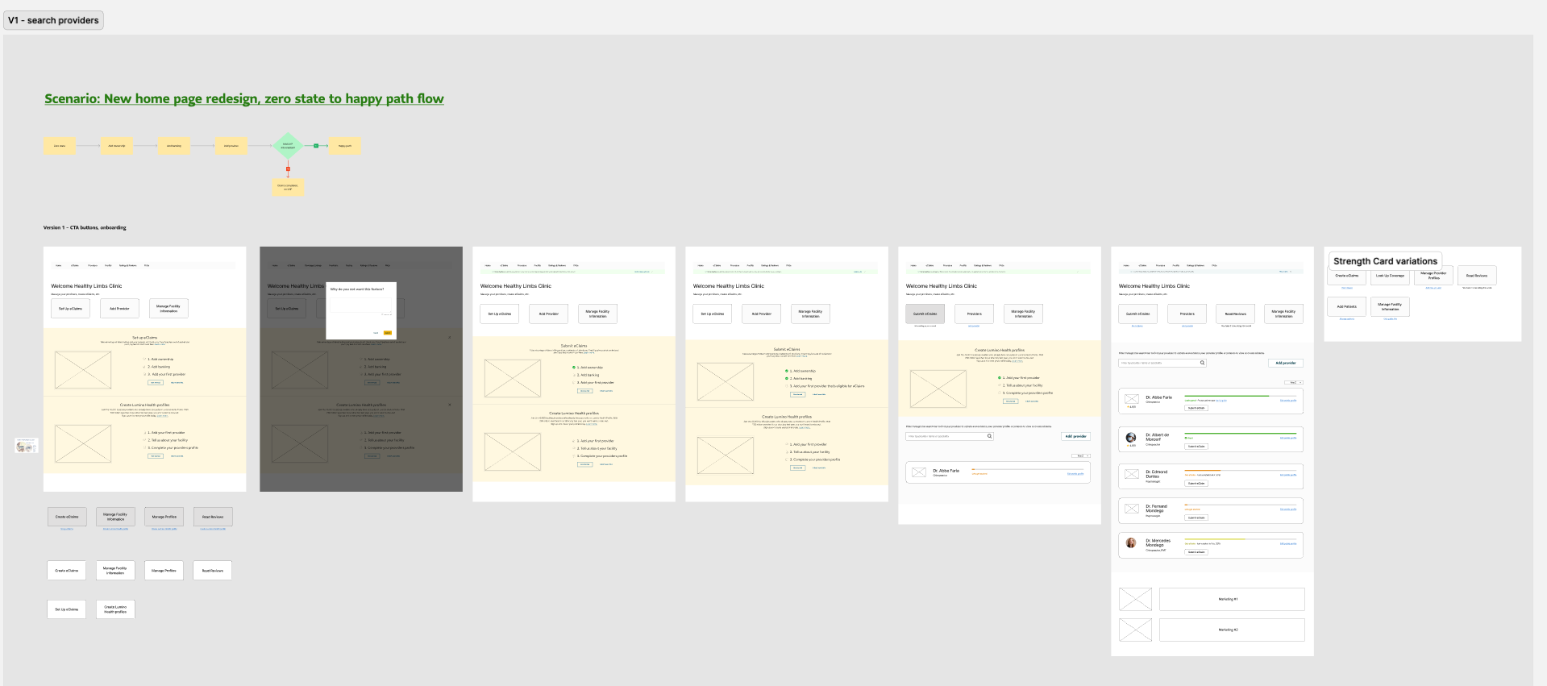Image resolution: width=1547 pixels, height=686 pixels.
Task: Select small thumbnail image left of first wireframe
Action: pos(27,445)
